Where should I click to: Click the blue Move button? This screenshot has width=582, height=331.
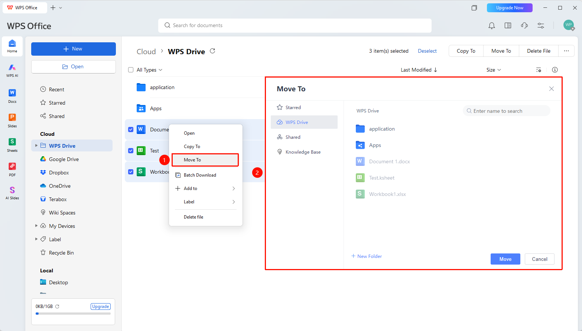click(x=505, y=259)
